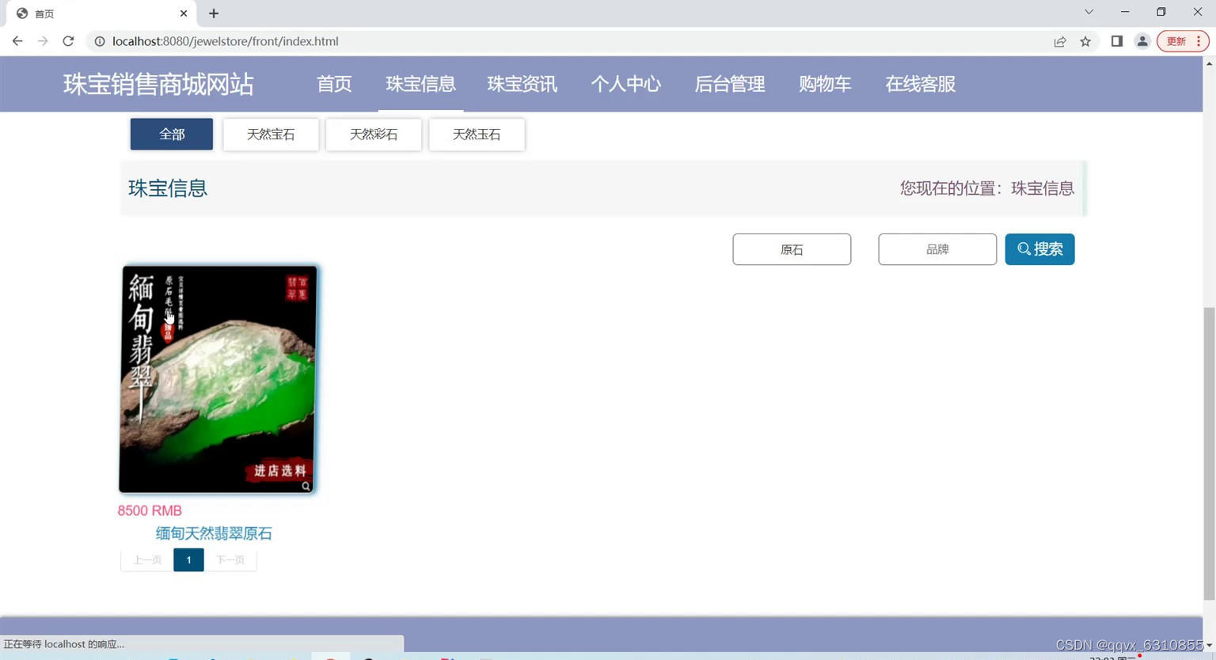Filter products by 天然玉石 category

coord(476,134)
